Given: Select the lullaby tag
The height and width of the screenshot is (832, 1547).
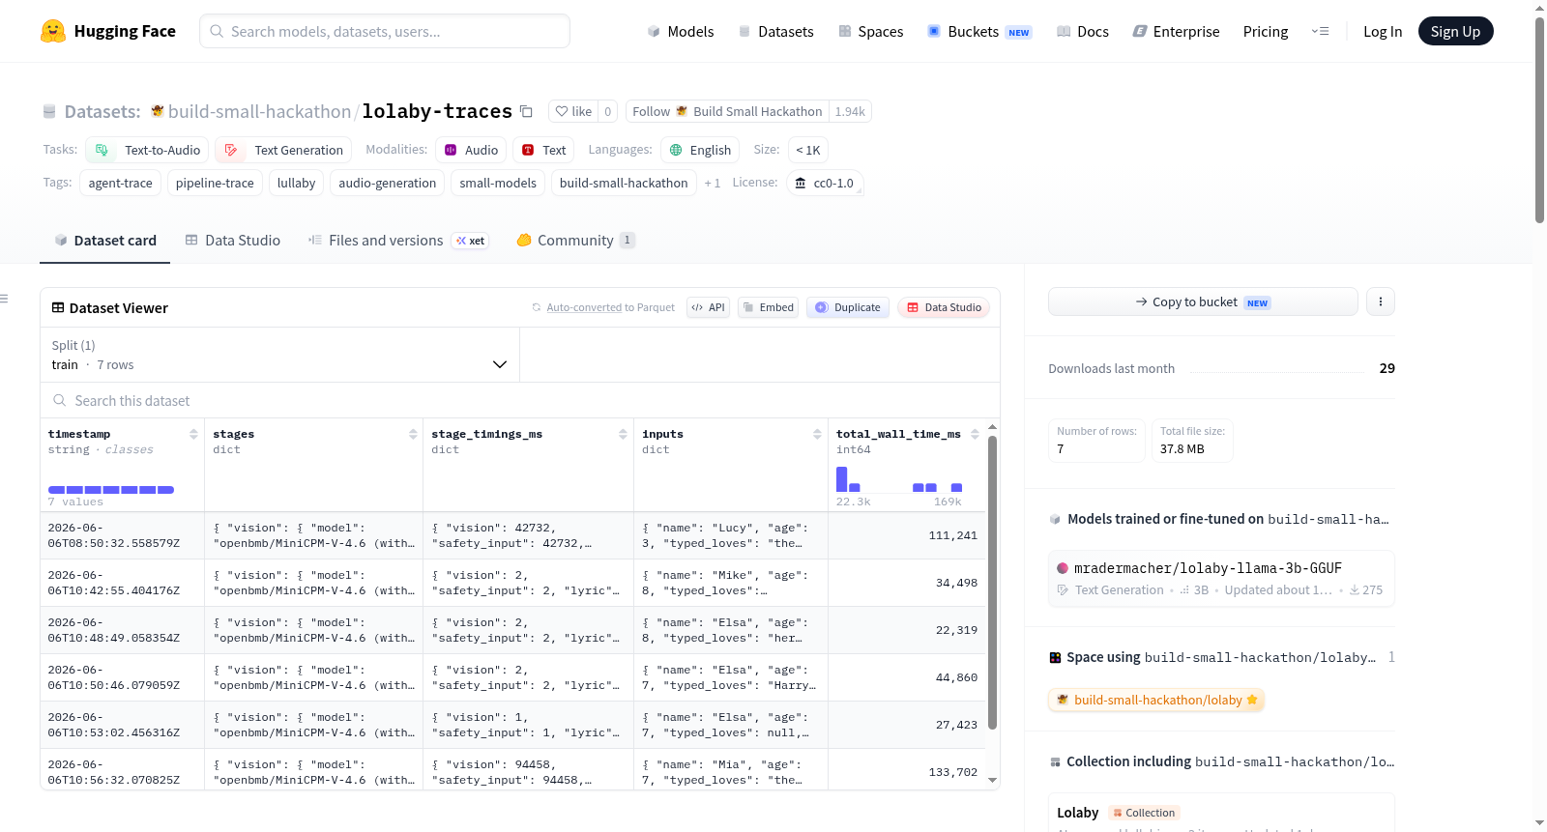Looking at the screenshot, I should tap(296, 183).
